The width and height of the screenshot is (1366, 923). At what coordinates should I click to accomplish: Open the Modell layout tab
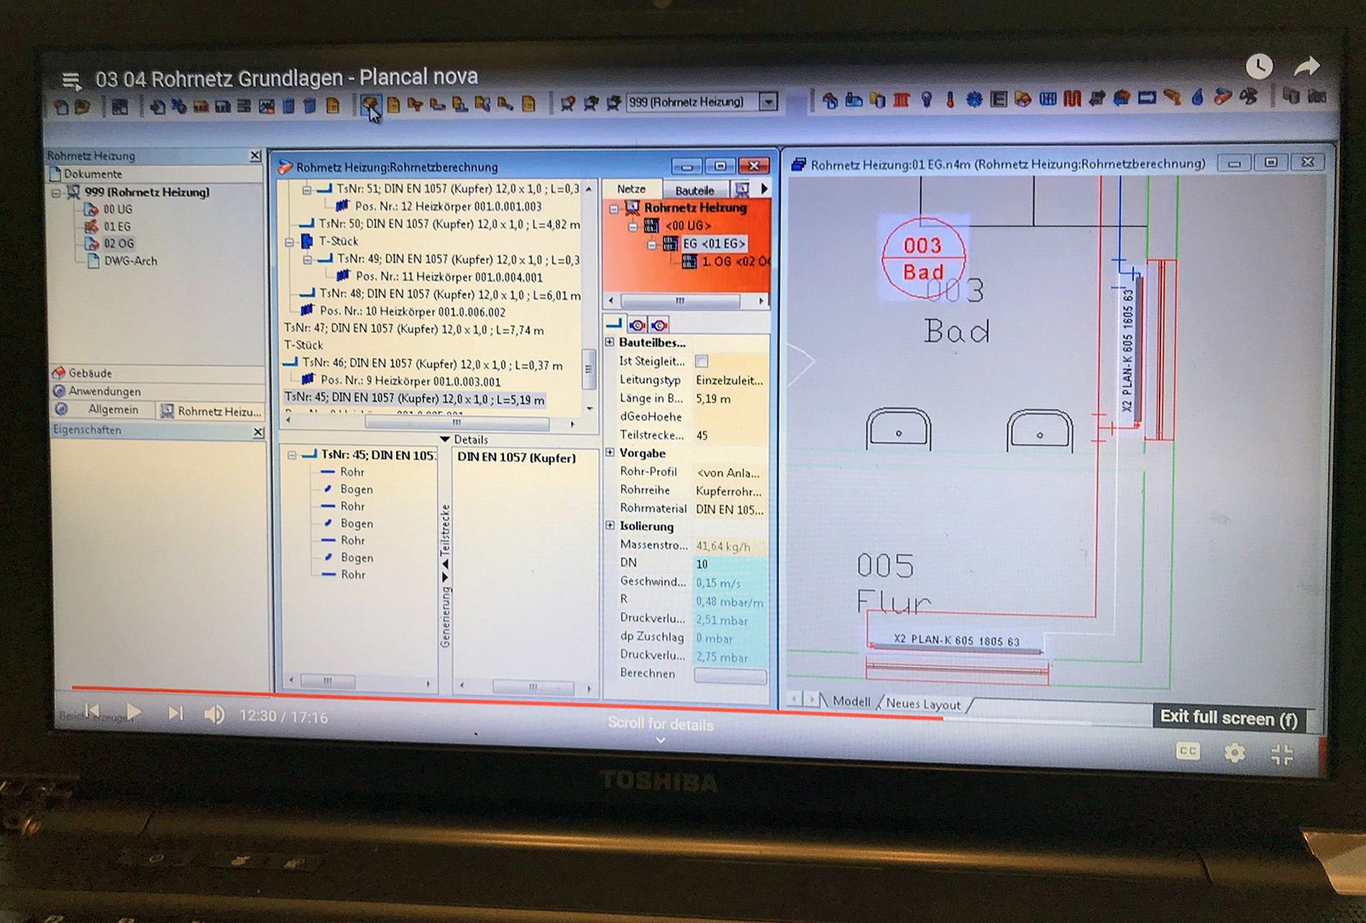(x=851, y=701)
